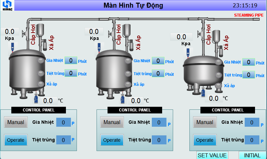Edit second panel Tiệt trùng setpoint field

coord(159,140)
